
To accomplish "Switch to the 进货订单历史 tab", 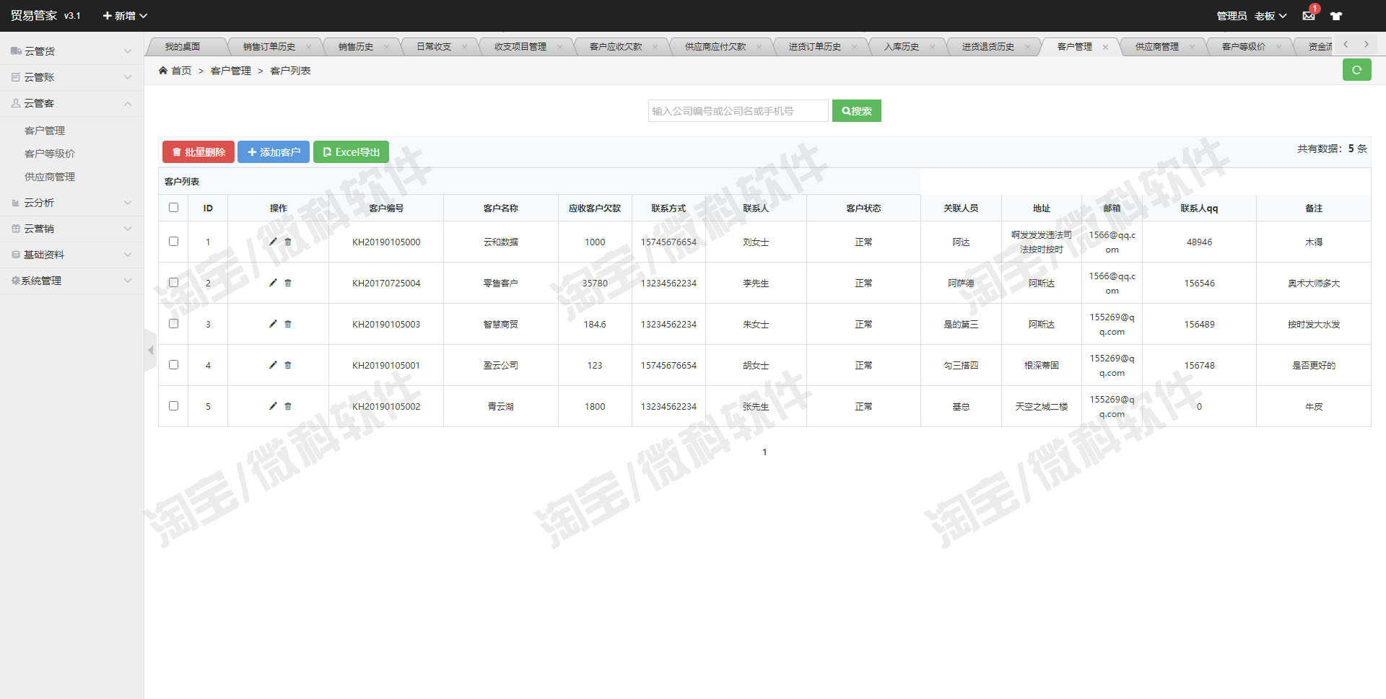I will coord(815,47).
